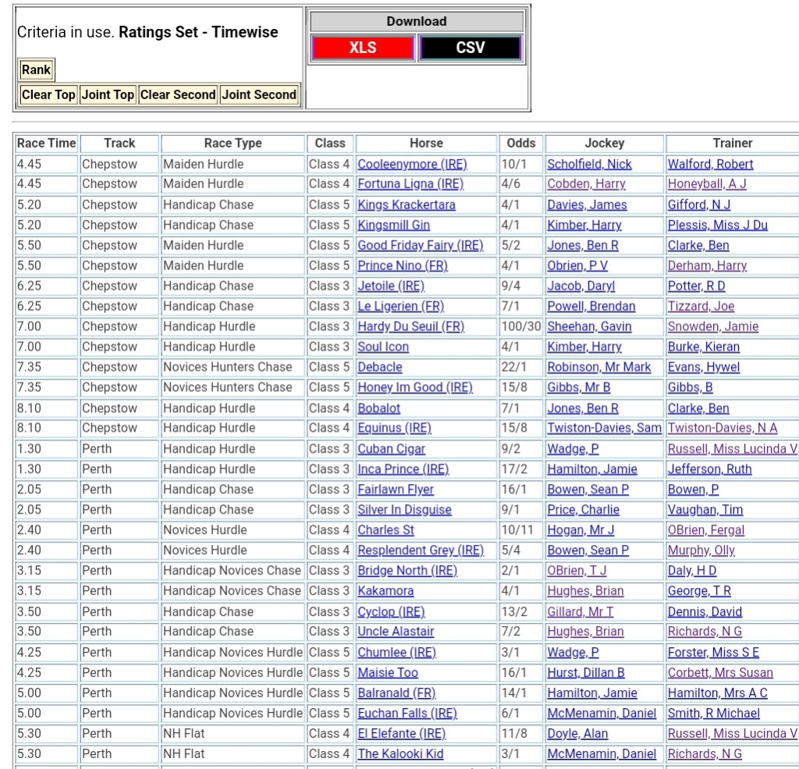Select the Joint Top filter

(108, 94)
